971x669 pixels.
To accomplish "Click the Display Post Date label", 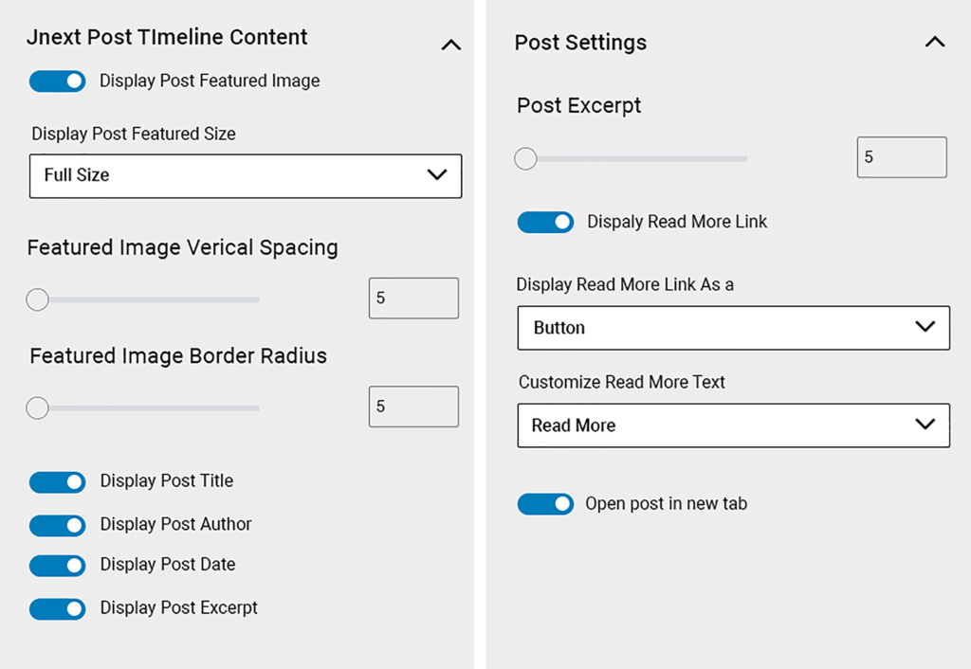I will click(x=168, y=565).
